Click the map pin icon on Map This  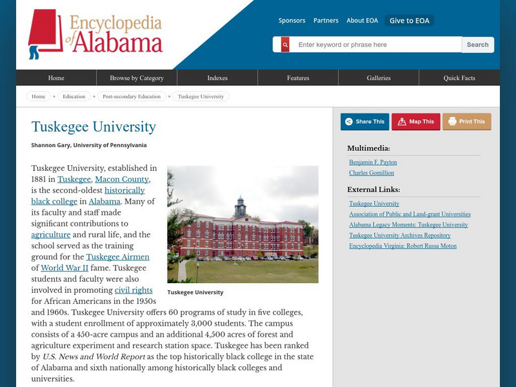tap(401, 121)
